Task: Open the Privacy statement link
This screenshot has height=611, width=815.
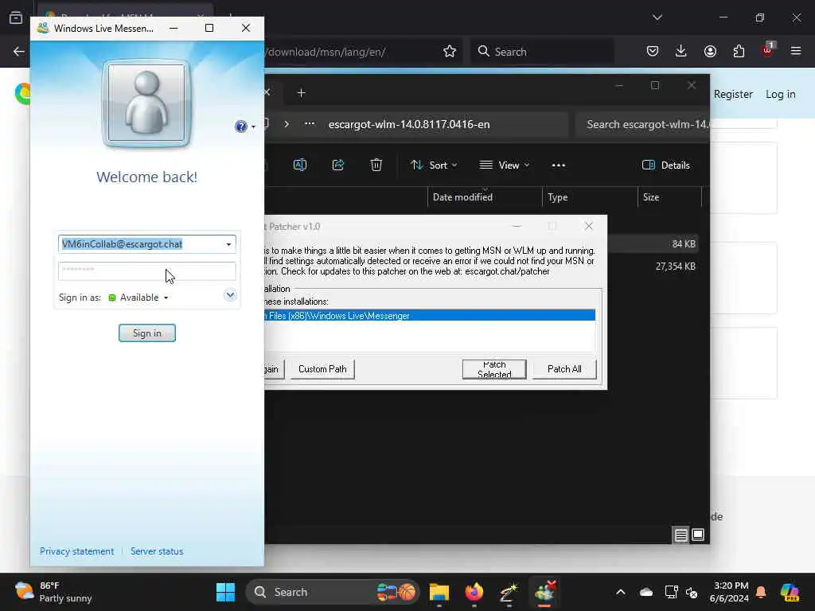Action: point(76,551)
